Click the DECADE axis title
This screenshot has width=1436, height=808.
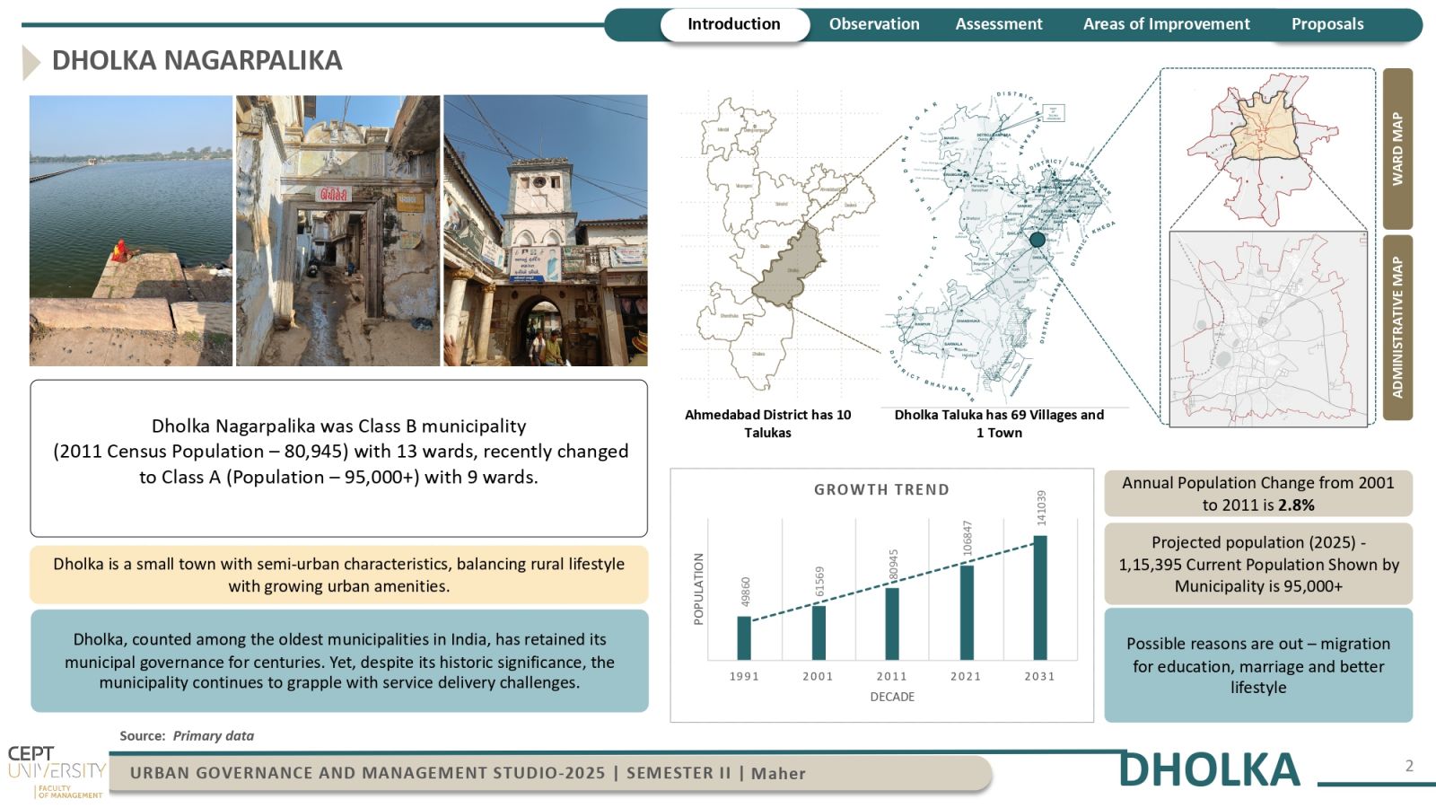(x=892, y=697)
